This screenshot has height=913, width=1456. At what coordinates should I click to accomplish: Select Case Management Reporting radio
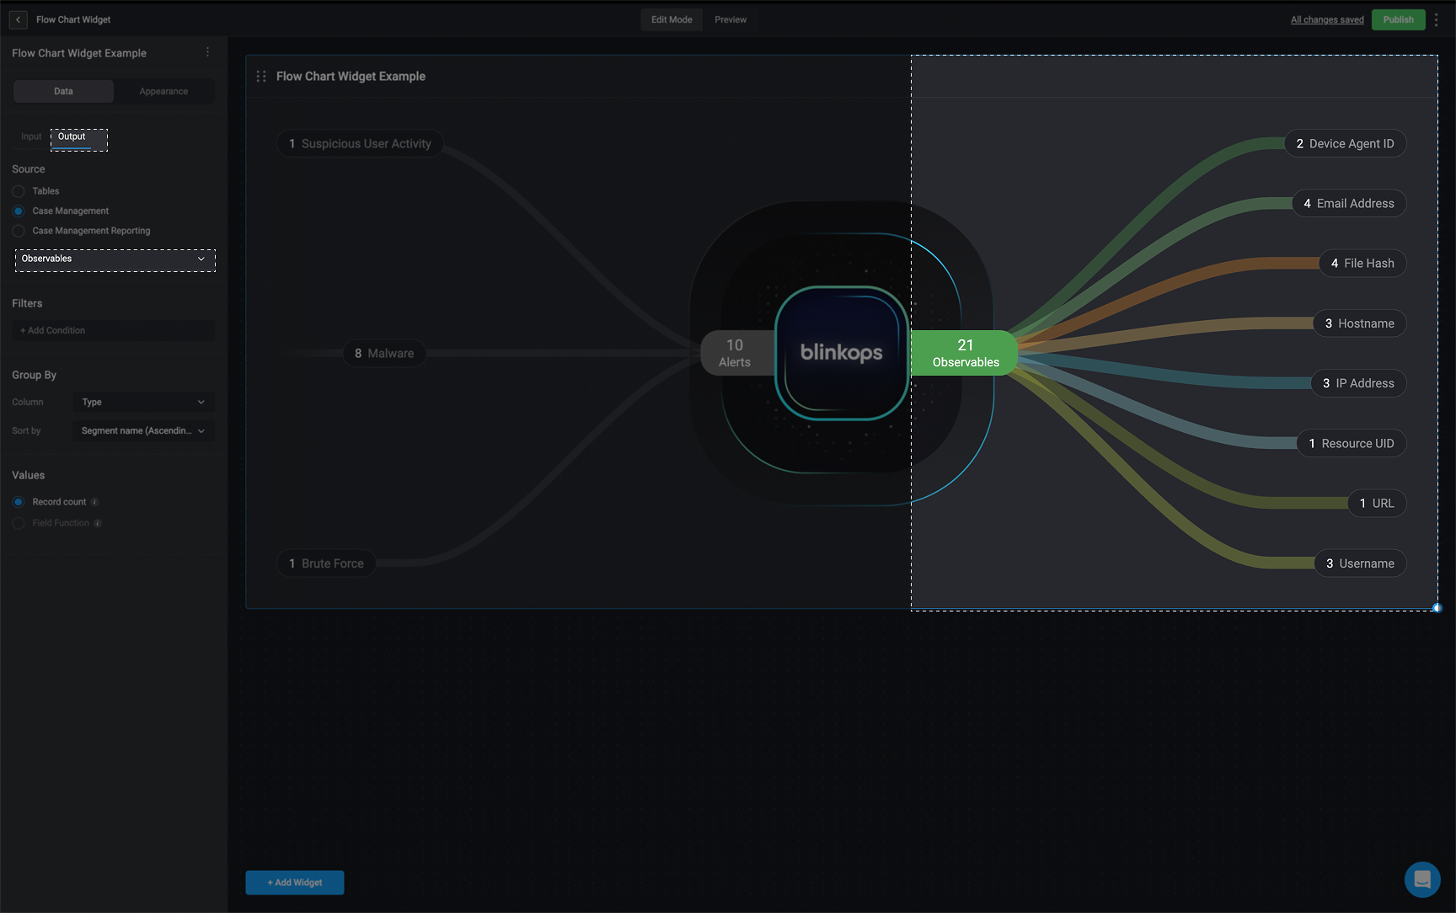[x=19, y=231]
